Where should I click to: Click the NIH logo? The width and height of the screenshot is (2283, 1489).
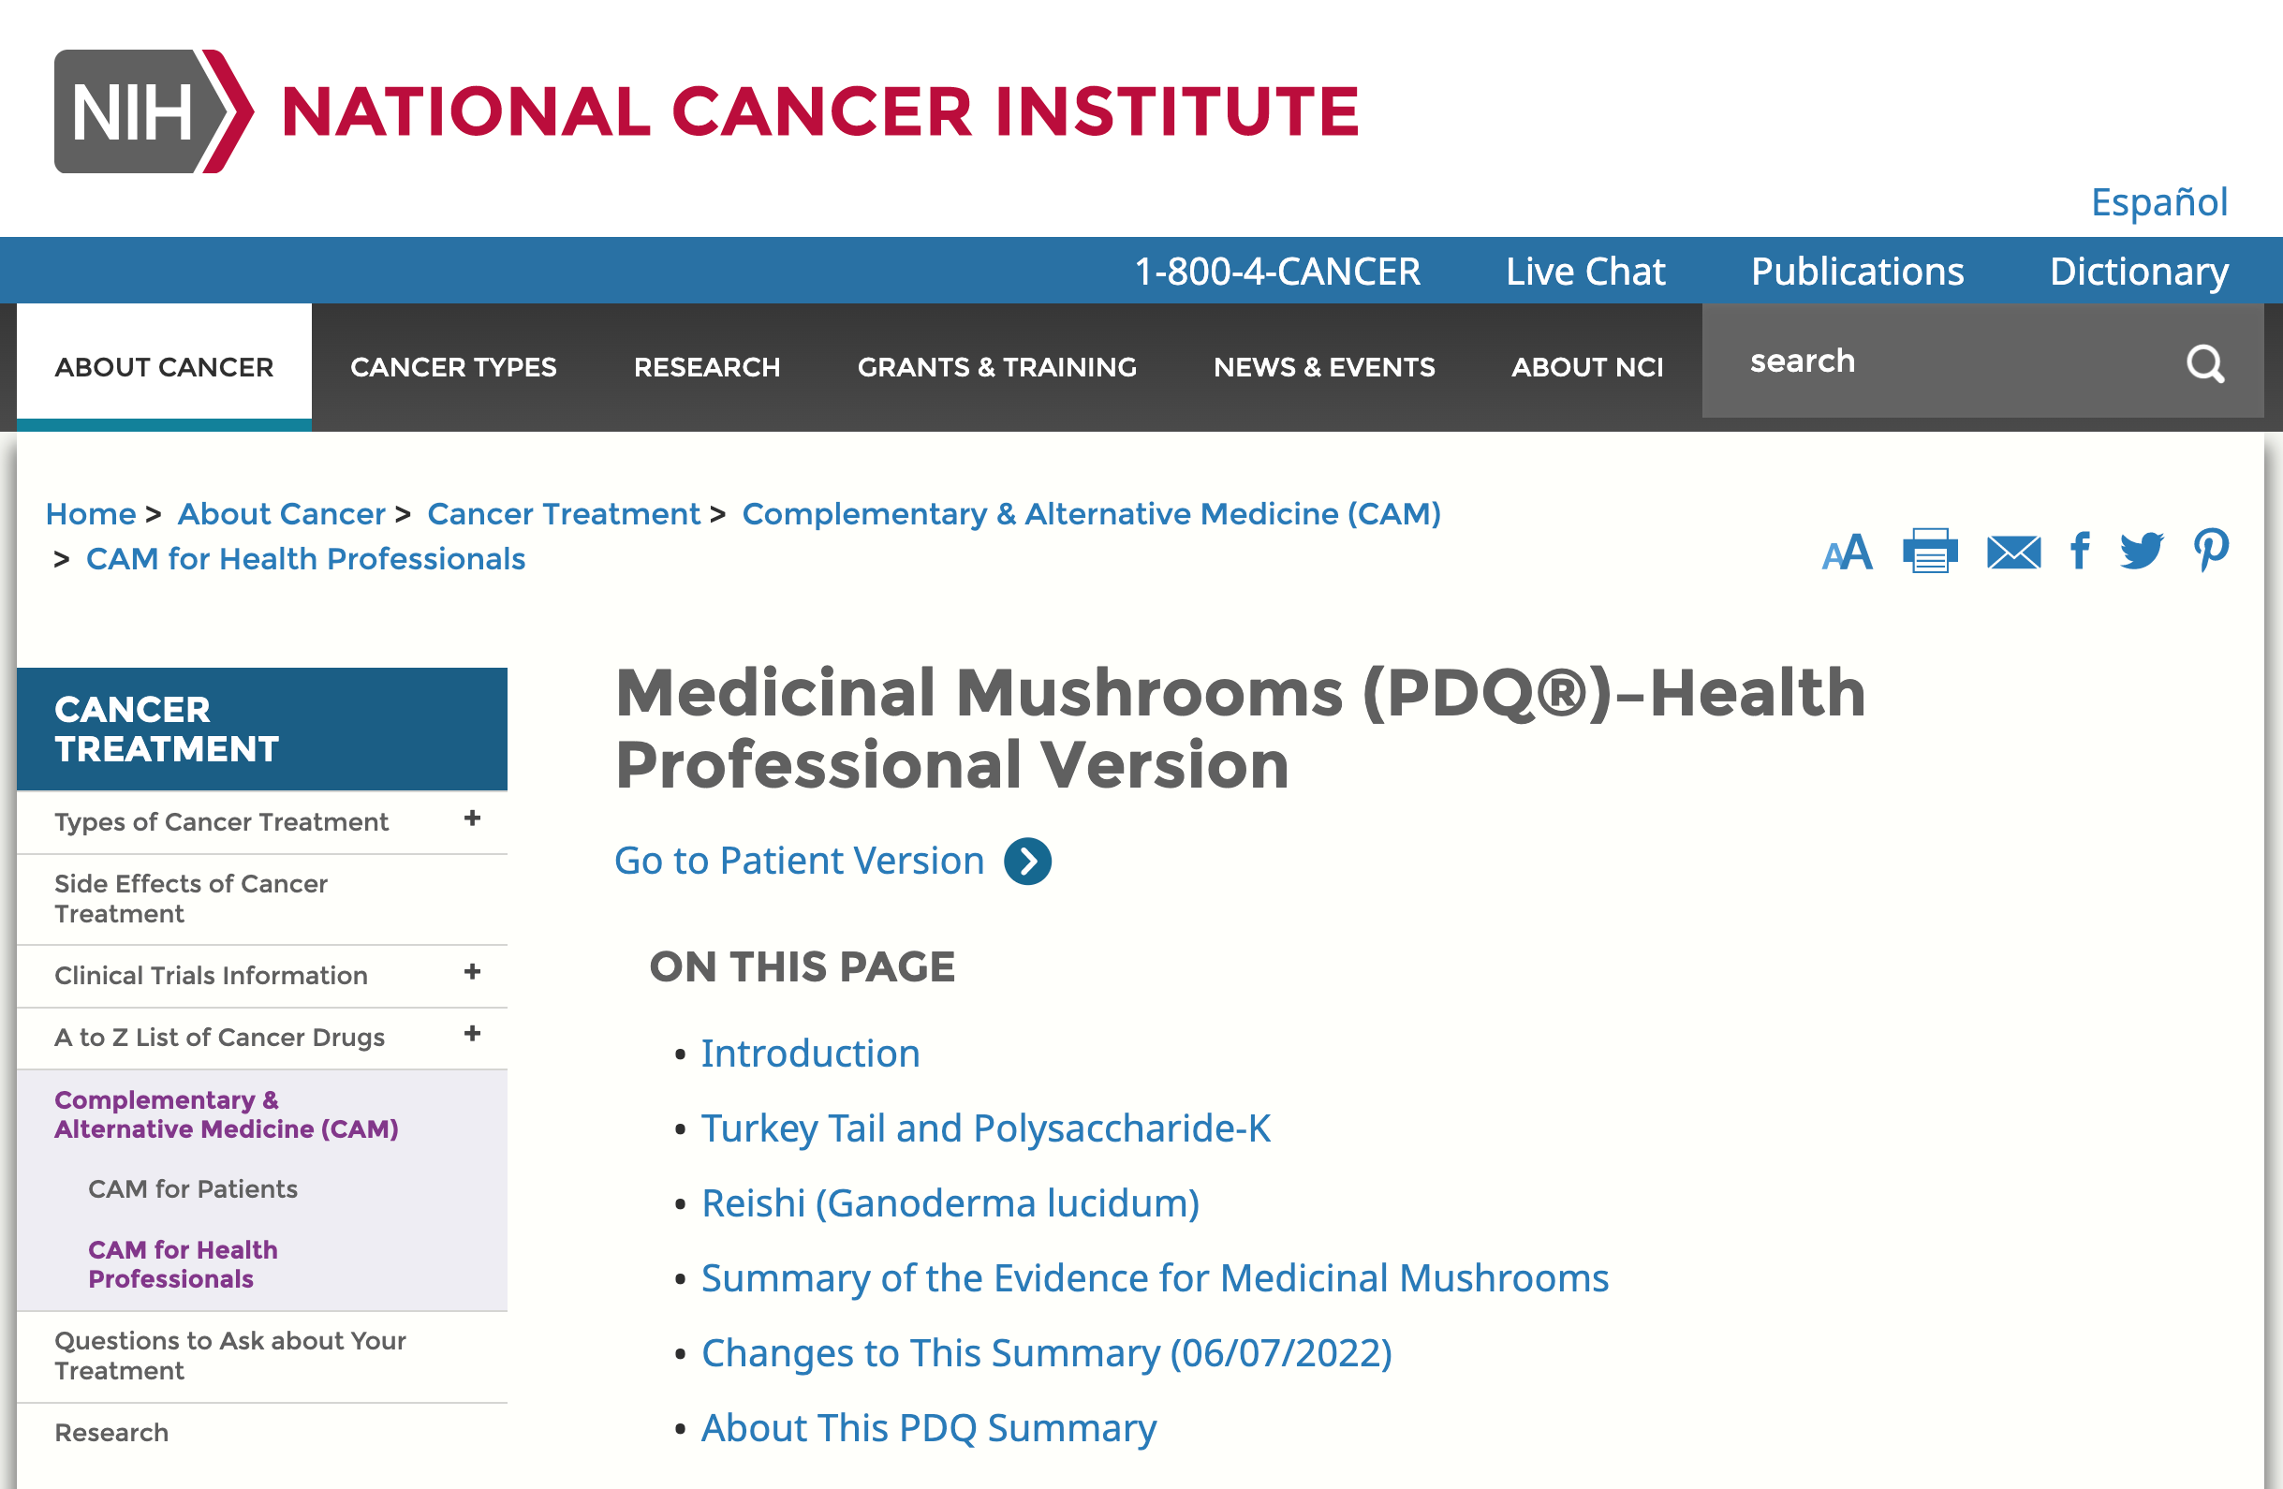pos(154,111)
